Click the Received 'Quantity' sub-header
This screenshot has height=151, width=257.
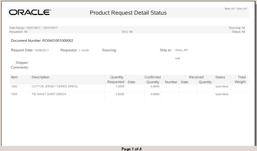click(205, 82)
